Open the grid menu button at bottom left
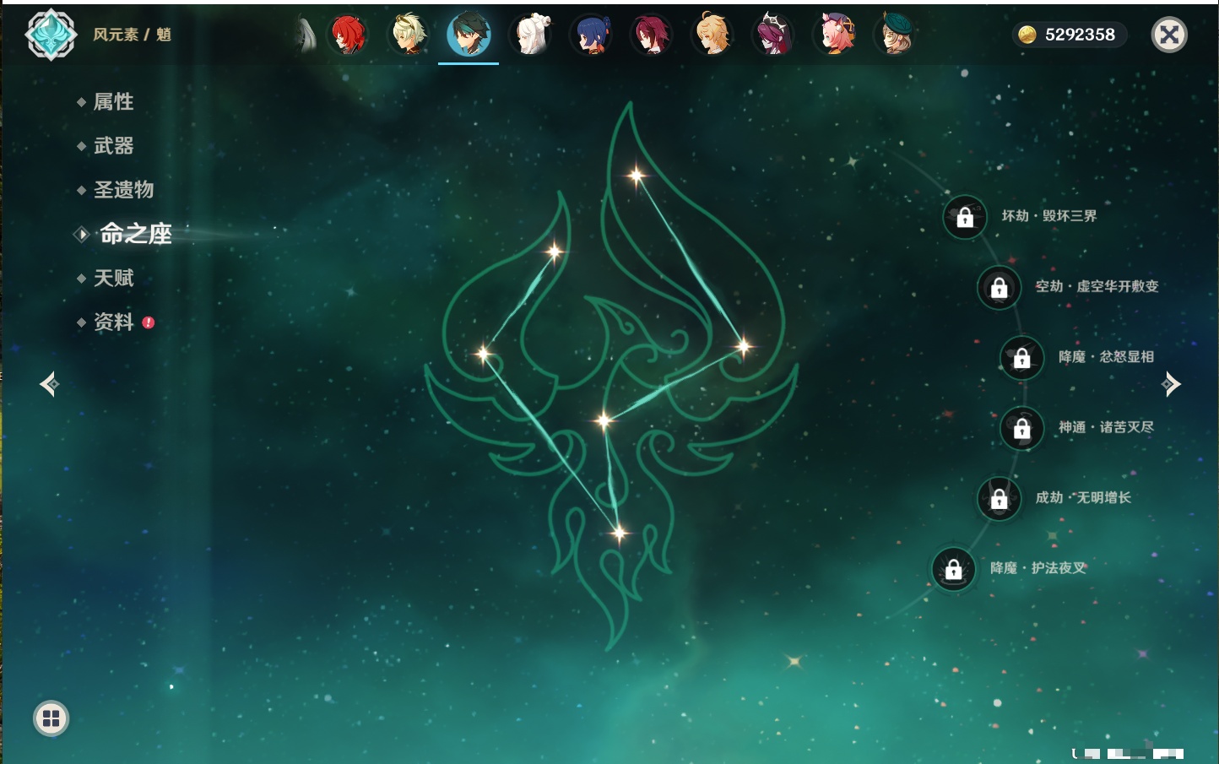 click(x=51, y=718)
